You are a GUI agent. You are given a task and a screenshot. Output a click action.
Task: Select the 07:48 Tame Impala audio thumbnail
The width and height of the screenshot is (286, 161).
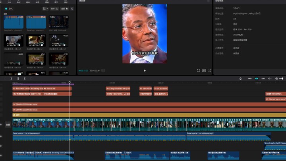coord(36,22)
